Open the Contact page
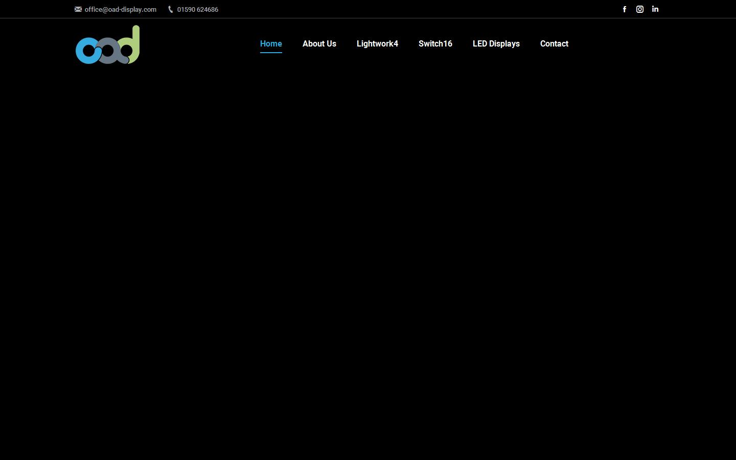 (x=554, y=44)
